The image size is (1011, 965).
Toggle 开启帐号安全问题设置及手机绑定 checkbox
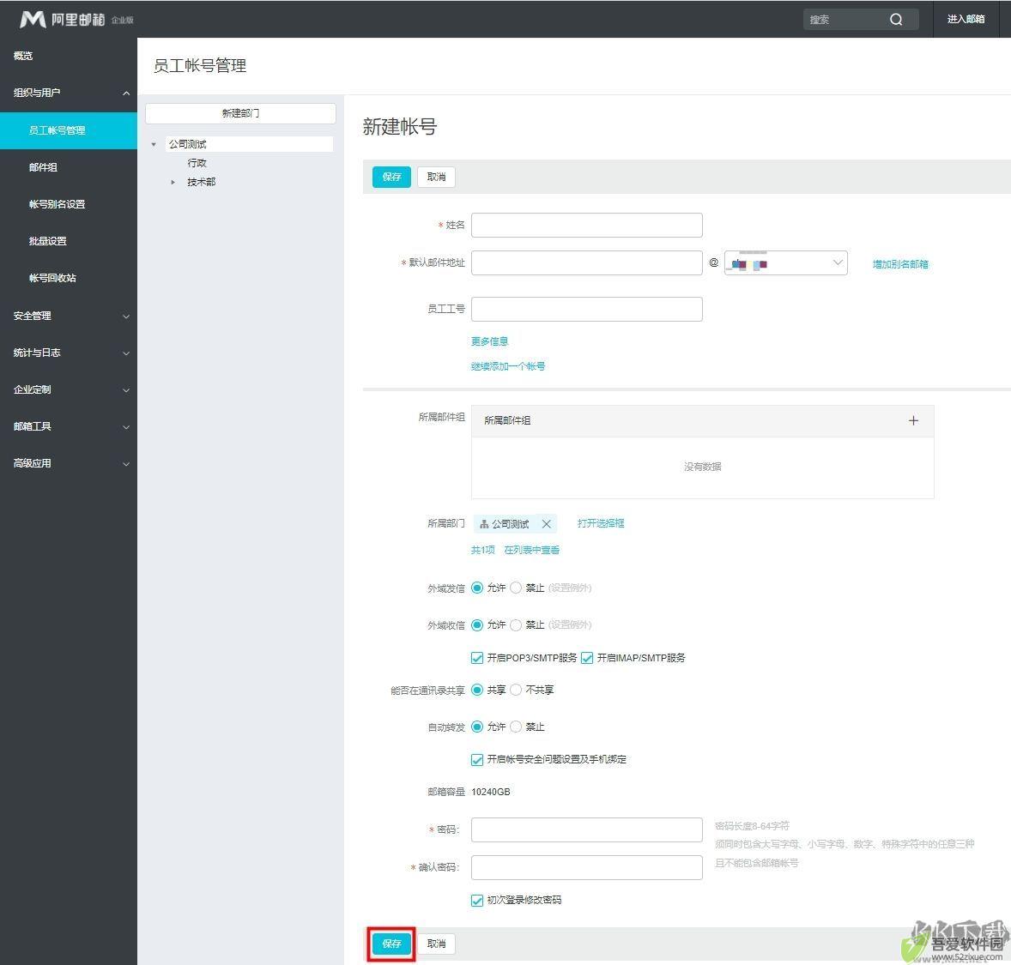(x=477, y=759)
